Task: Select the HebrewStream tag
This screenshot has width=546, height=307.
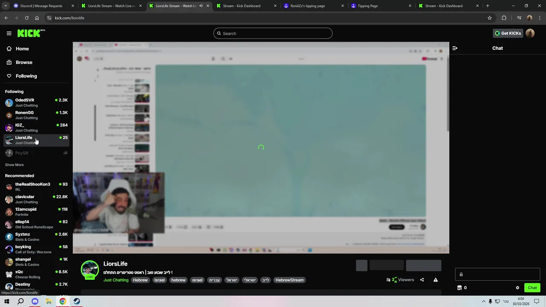Action: [x=289, y=280]
